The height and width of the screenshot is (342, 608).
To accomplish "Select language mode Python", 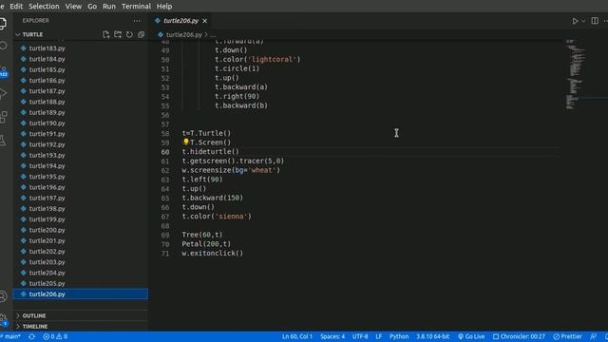I will [x=399, y=336].
